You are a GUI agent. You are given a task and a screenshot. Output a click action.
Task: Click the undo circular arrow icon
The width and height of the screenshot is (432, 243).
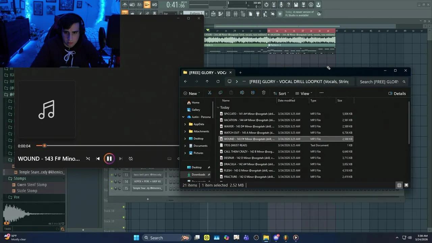pyautogui.click(x=266, y=4)
